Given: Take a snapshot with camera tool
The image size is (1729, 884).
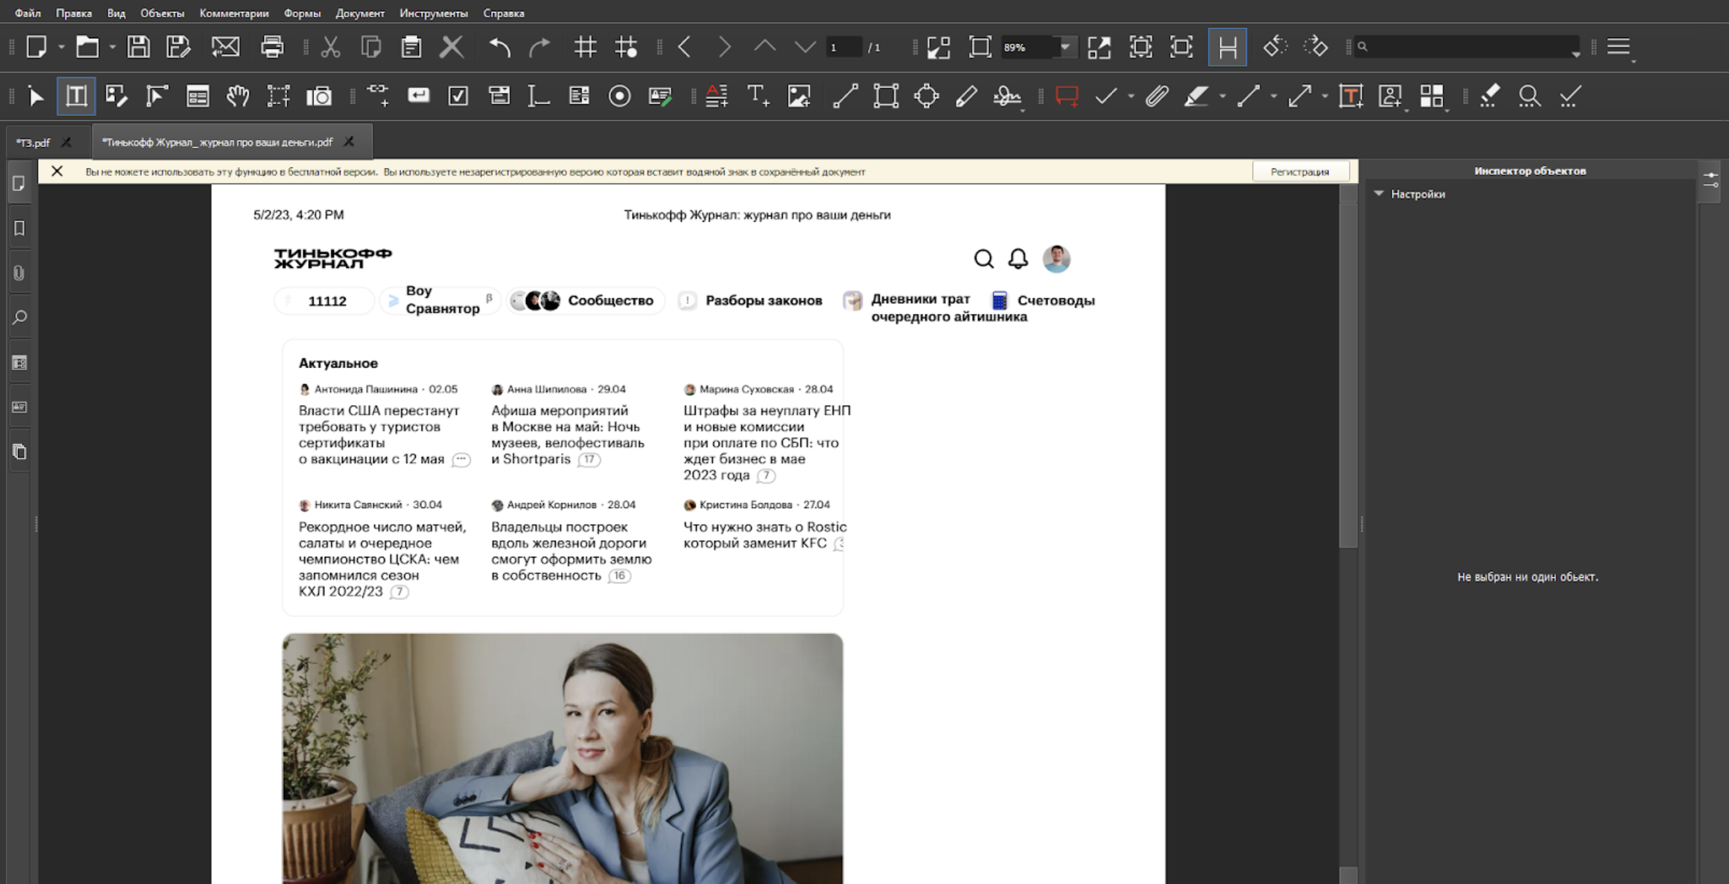Looking at the screenshot, I should pos(319,96).
